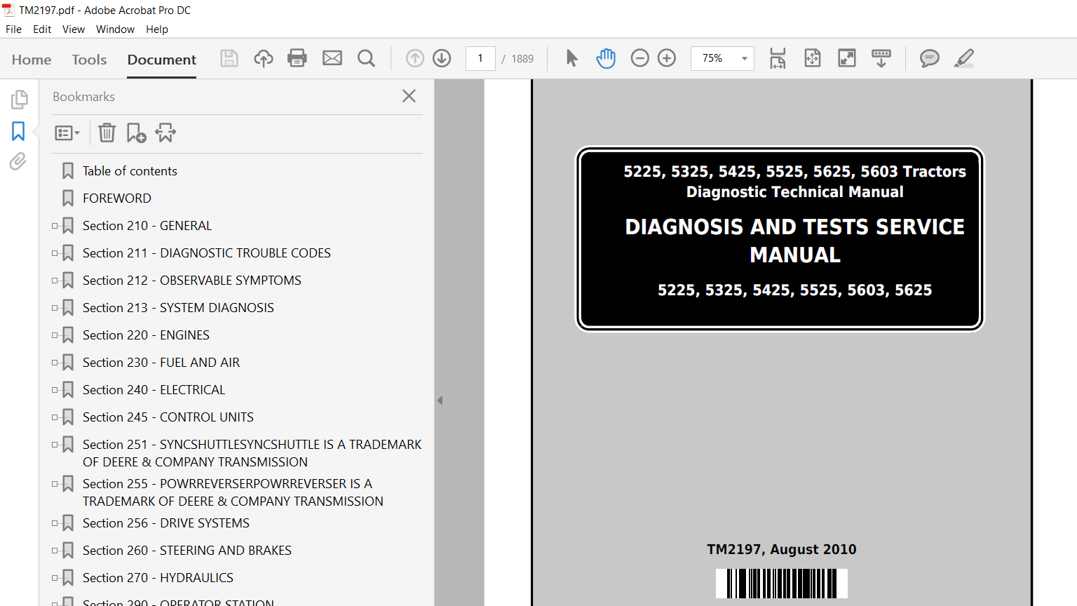Image resolution: width=1077 pixels, height=606 pixels.
Task: Send file by email envelope icon
Action: 332,58
